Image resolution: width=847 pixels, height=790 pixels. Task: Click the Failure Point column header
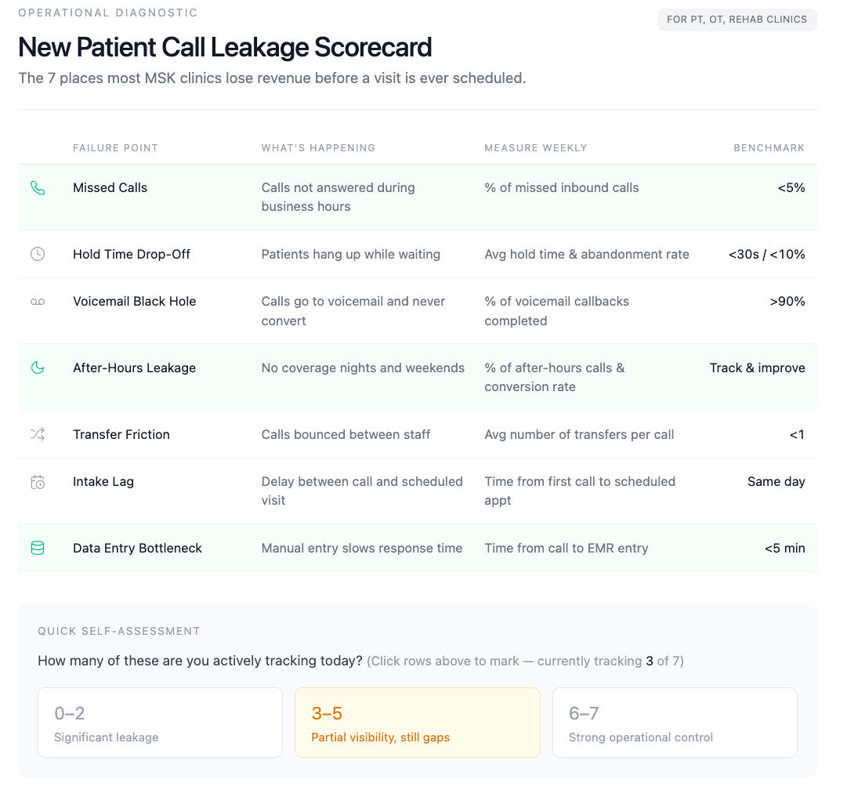point(116,148)
